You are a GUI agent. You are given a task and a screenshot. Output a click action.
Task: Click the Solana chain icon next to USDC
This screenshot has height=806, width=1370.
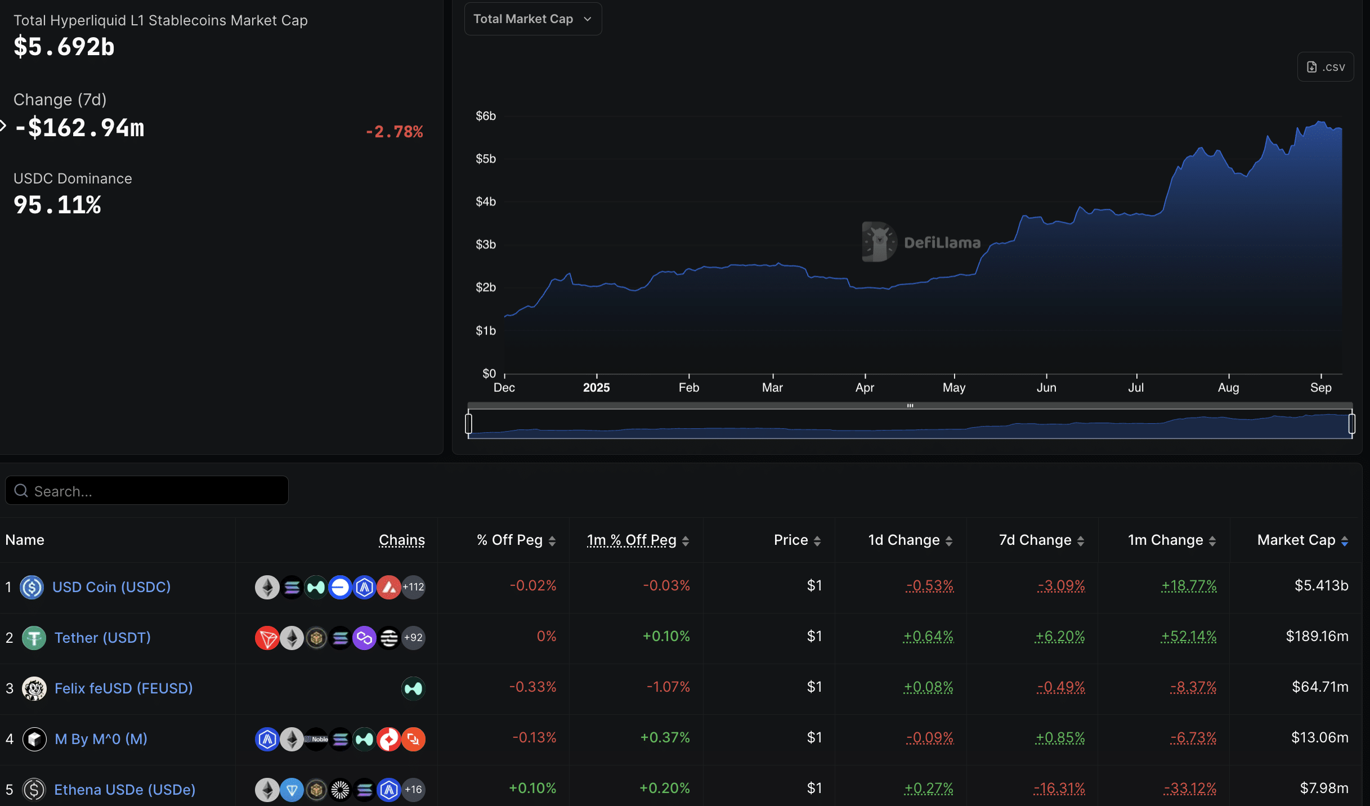(292, 587)
